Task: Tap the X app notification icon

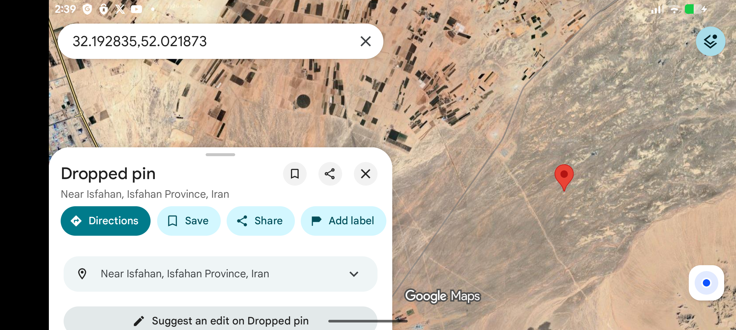Action: 120,9
